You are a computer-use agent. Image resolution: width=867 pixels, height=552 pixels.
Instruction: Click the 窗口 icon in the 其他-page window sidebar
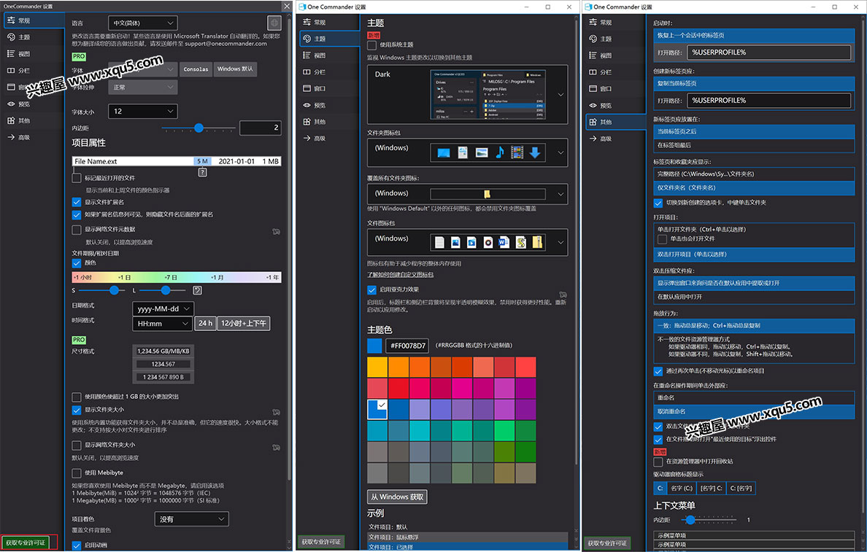(x=593, y=88)
